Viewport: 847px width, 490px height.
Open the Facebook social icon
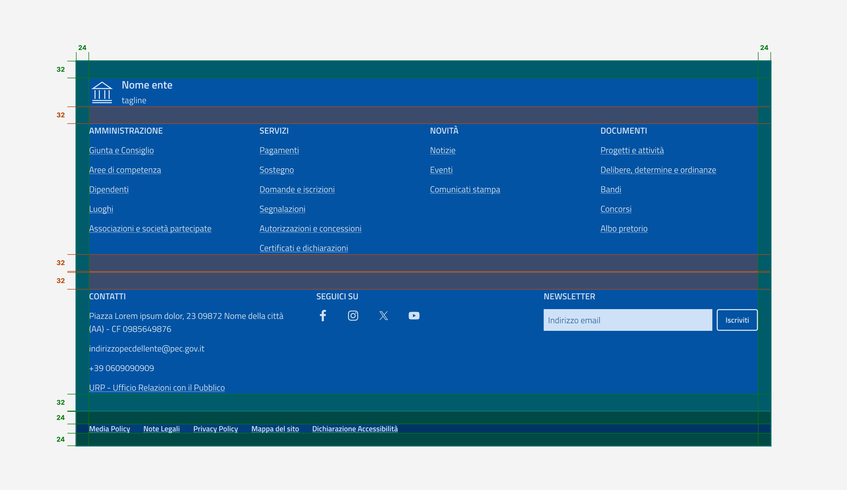(x=323, y=315)
